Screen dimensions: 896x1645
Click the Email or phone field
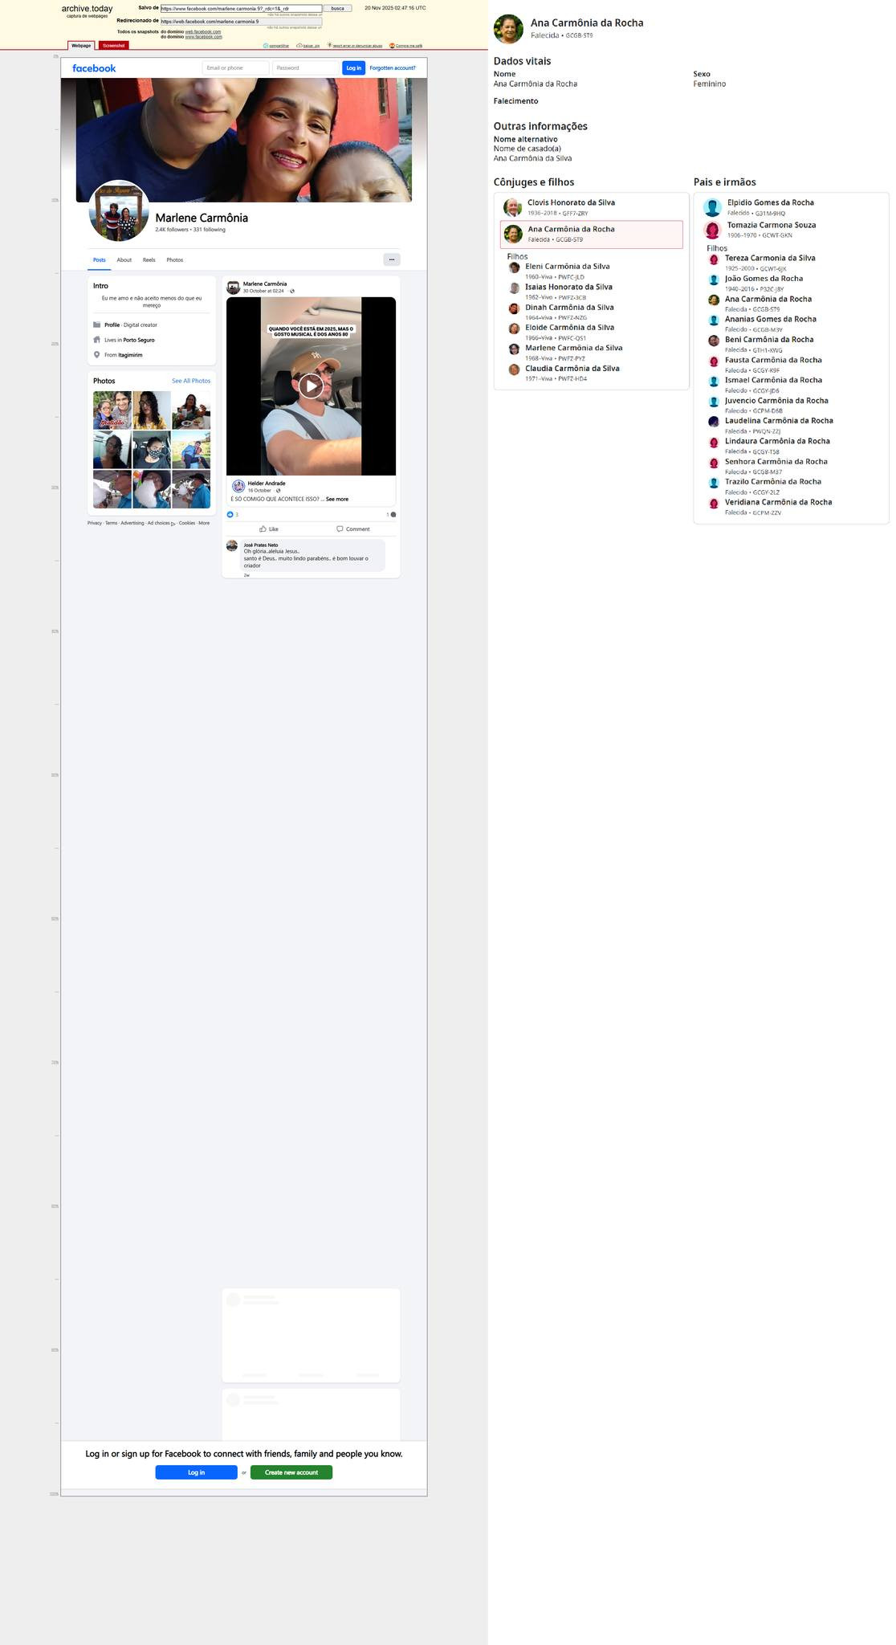coord(235,68)
